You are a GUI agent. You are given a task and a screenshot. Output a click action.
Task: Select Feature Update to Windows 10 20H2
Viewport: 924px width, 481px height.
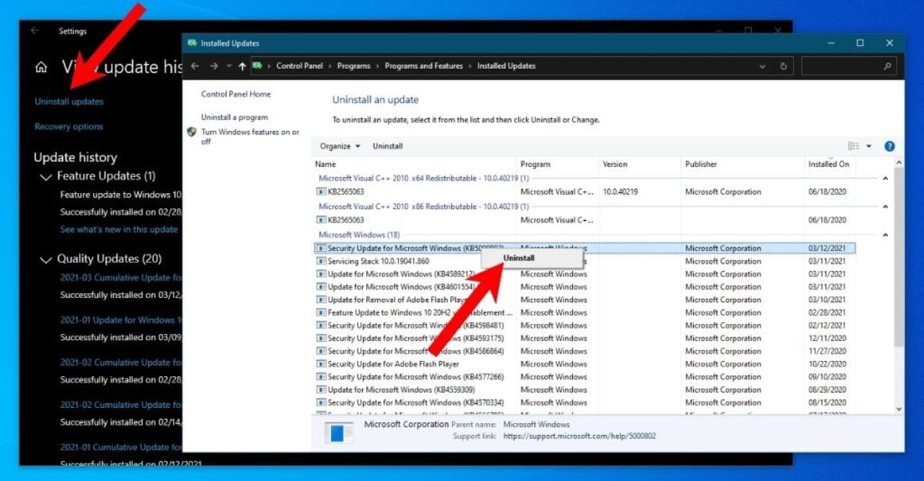coord(585,313)
